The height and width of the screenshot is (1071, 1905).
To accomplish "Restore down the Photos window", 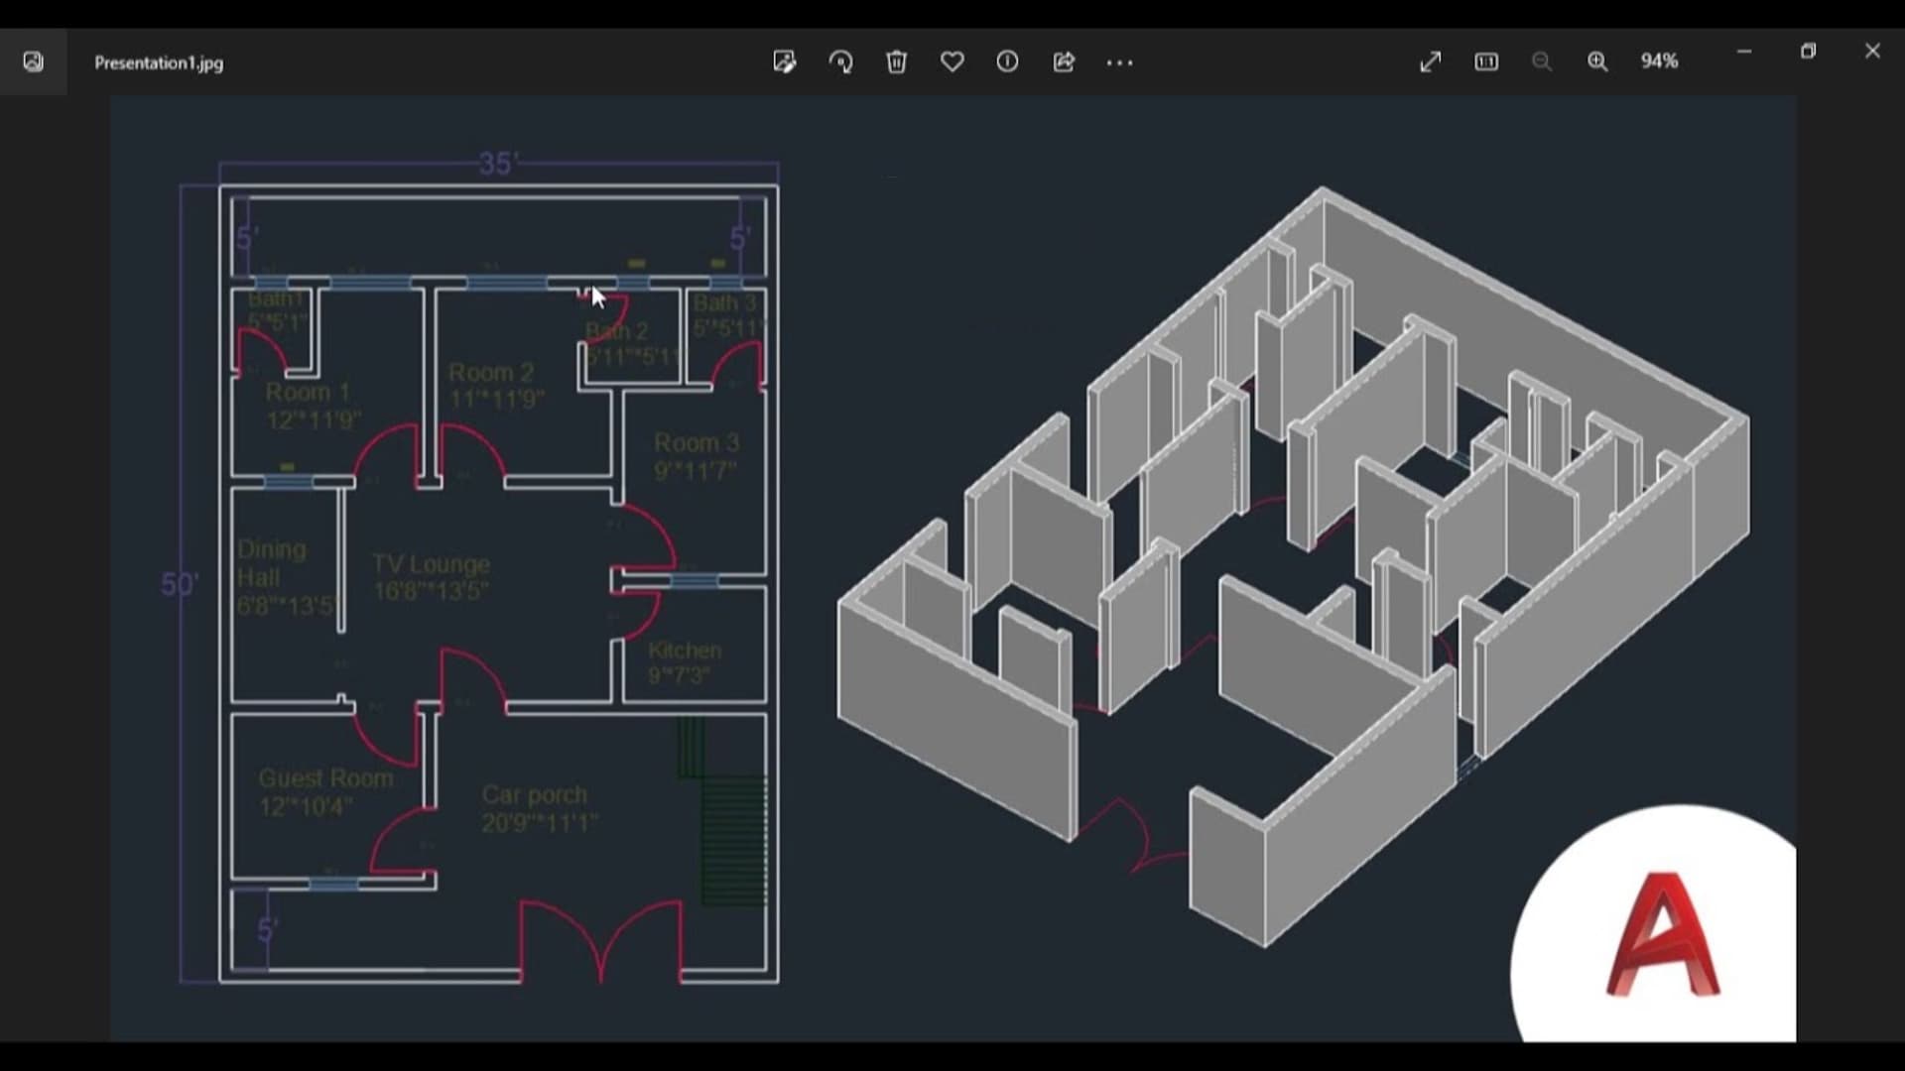I will click(x=1809, y=51).
